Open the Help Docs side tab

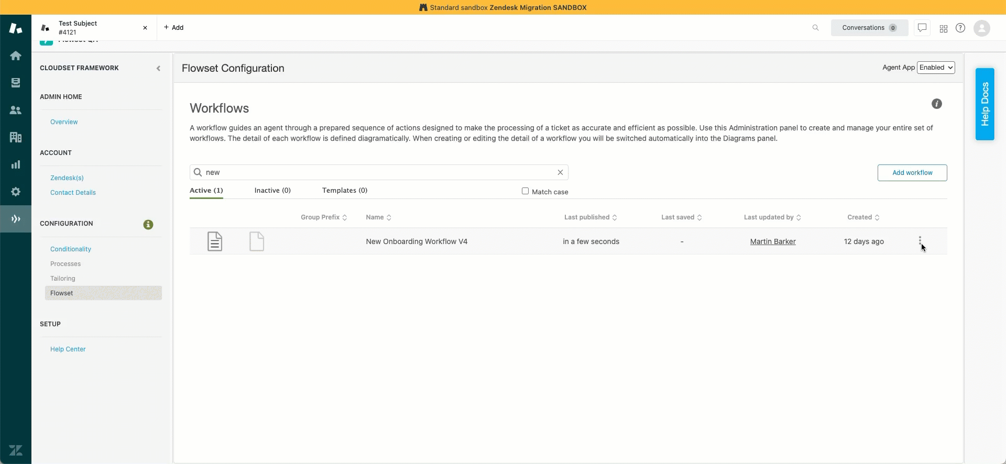tap(985, 104)
